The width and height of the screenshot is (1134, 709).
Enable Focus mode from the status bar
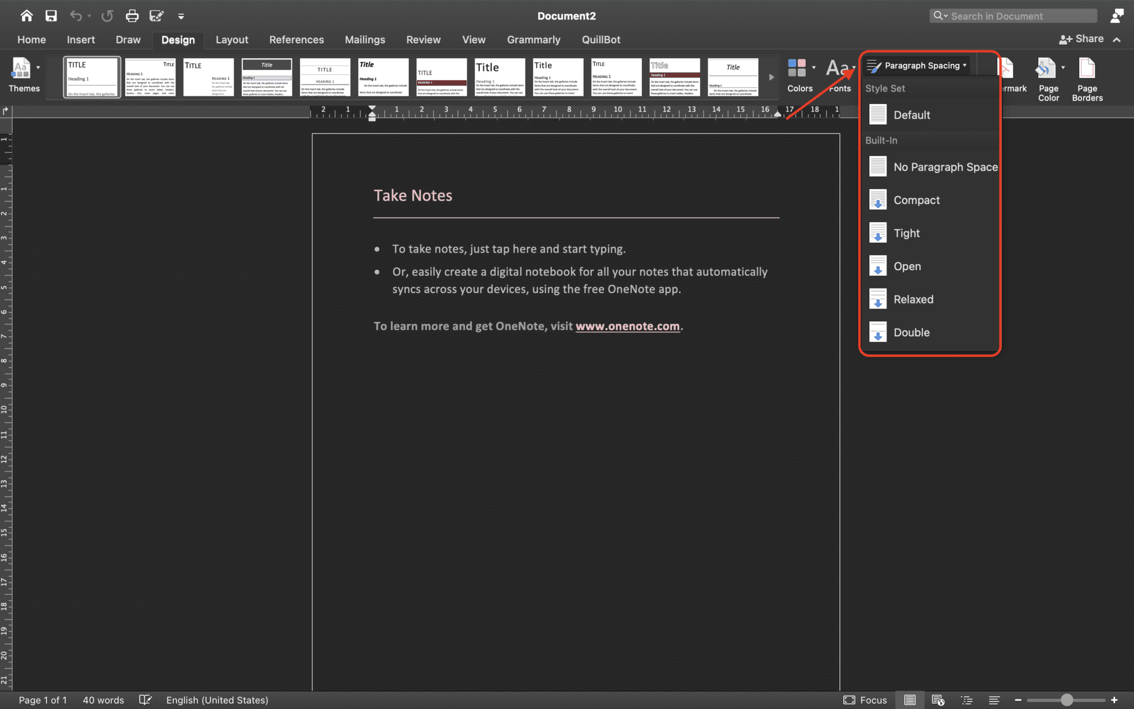863,700
